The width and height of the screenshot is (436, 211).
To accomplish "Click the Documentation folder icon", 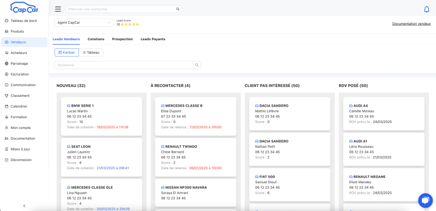I will (7, 139).
